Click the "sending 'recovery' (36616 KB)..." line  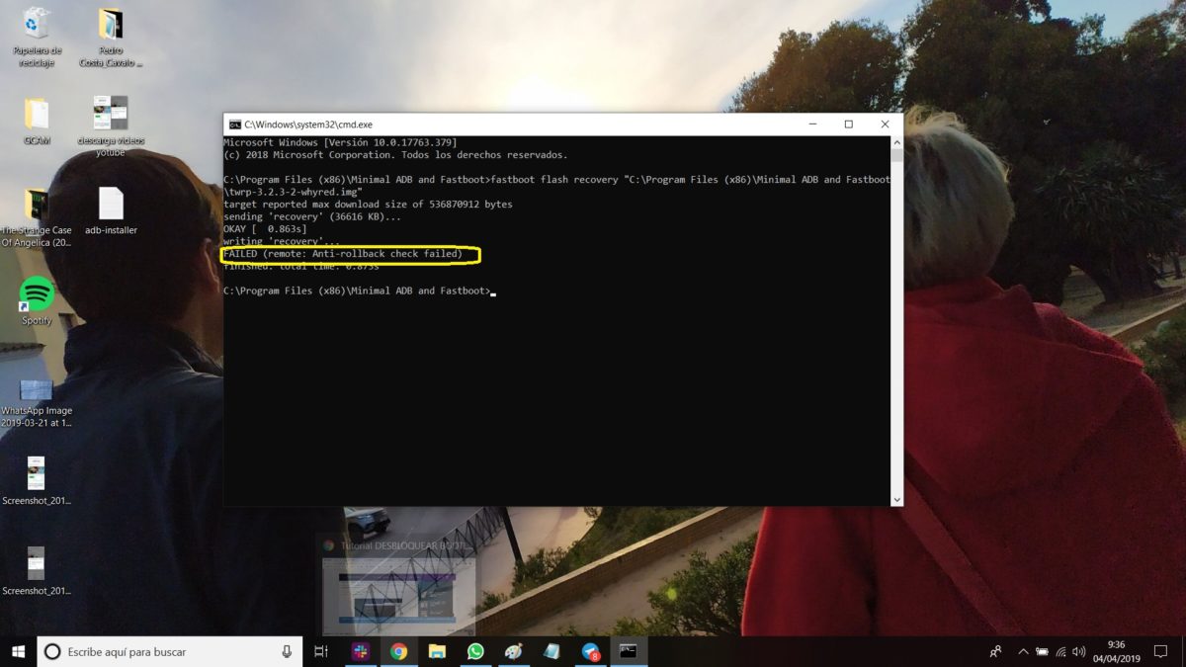312,216
